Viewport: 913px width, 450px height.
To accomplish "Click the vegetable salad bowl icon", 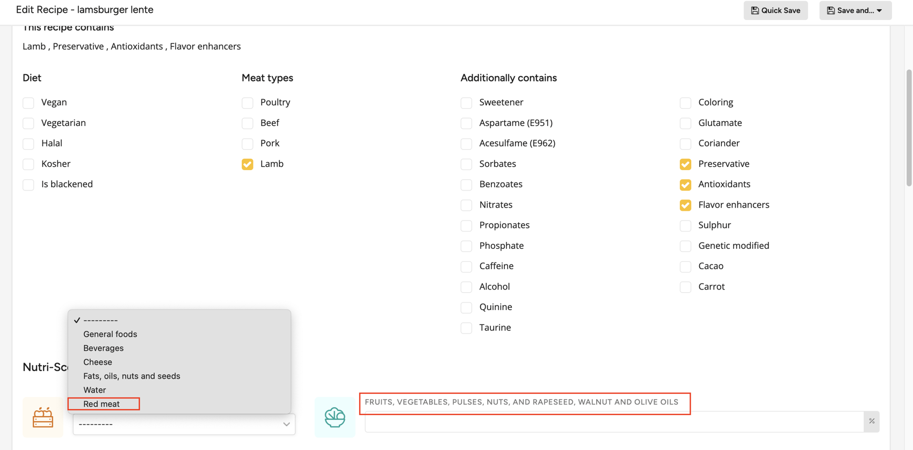I will (x=335, y=417).
